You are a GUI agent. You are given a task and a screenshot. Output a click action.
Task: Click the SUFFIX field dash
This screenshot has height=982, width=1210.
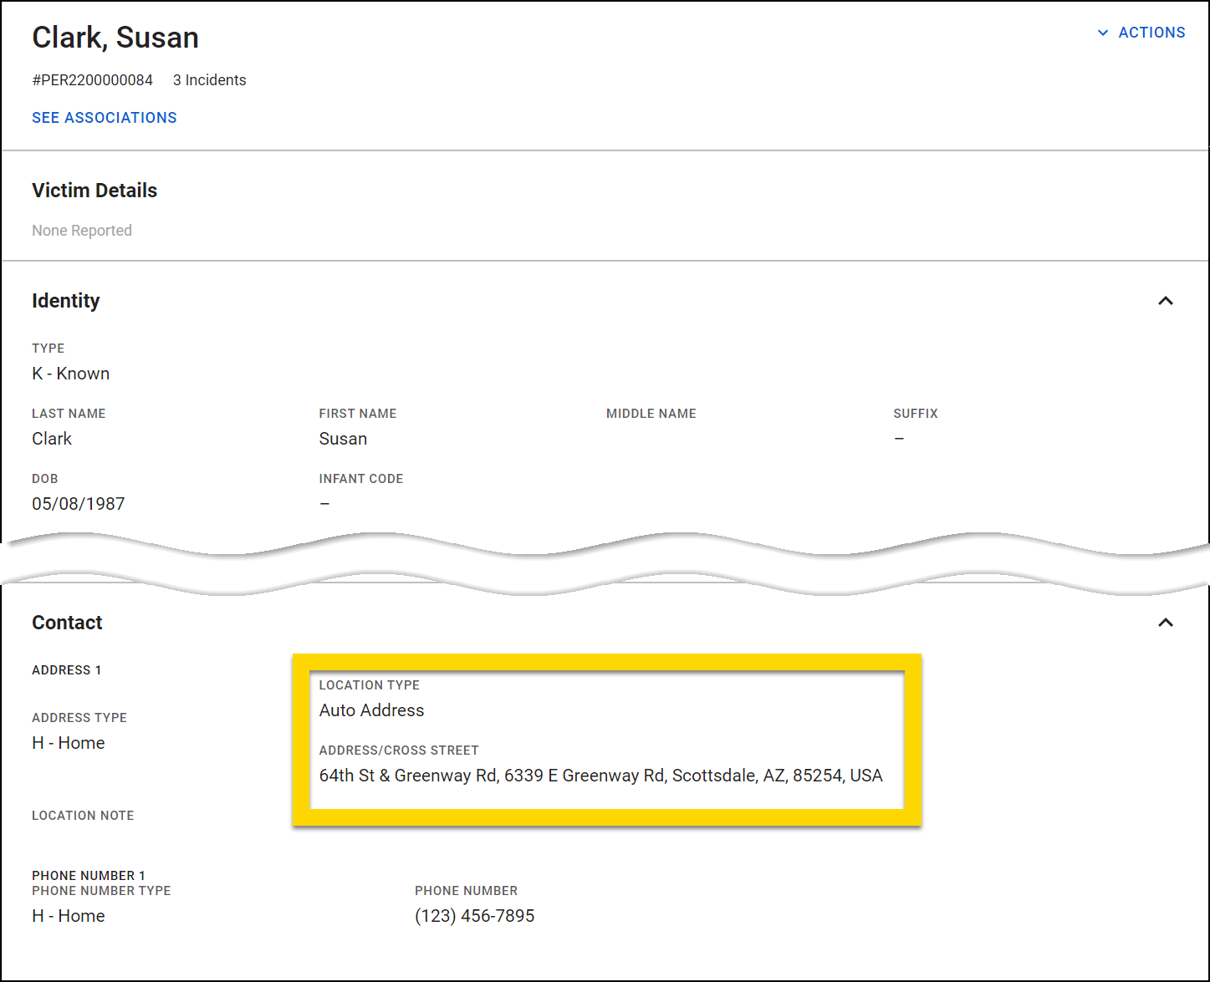[x=899, y=438]
